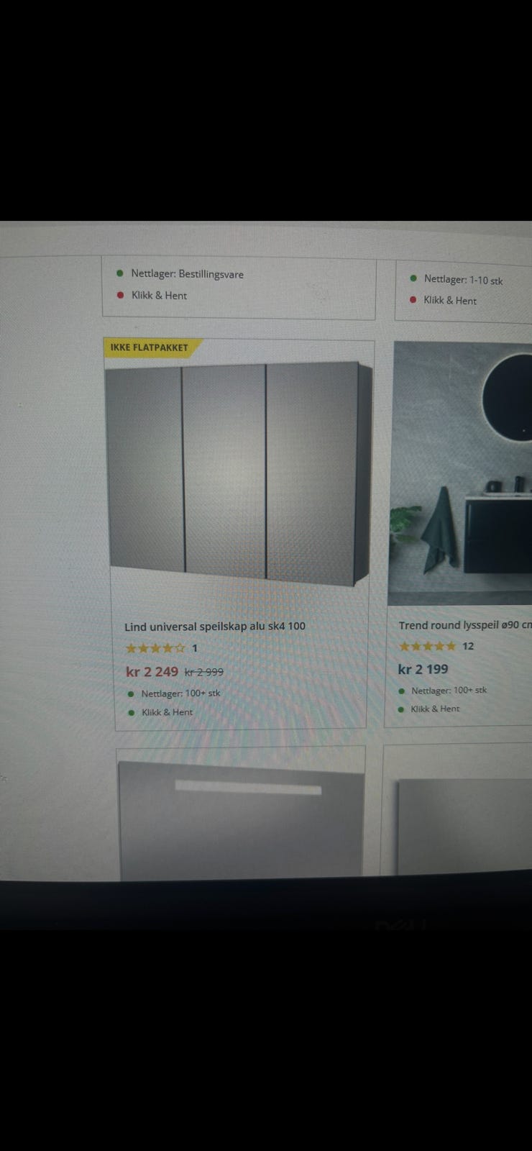Open the five-star rating of Trend round lysspeil
This screenshot has width=532, height=1151.
click(x=427, y=646)
